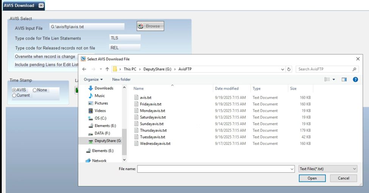Open the File name dropdown arrow
The width and height of the screenshot is (369, 193).
(292, 169)
